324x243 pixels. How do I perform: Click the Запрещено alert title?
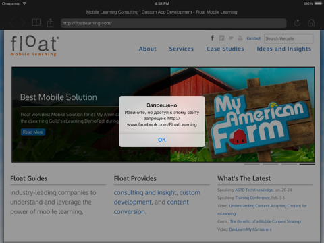[x=162, y=105]
